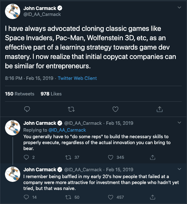Viewport: 187px width, 204px height.
Task: Reply to the "do some reps" tweet
Action: click(27, 158)
